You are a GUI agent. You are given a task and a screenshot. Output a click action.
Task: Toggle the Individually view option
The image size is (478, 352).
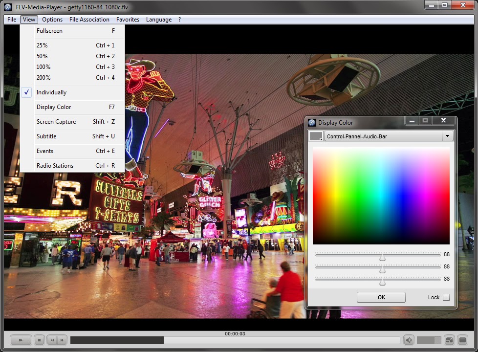click(x=51, y=92)
